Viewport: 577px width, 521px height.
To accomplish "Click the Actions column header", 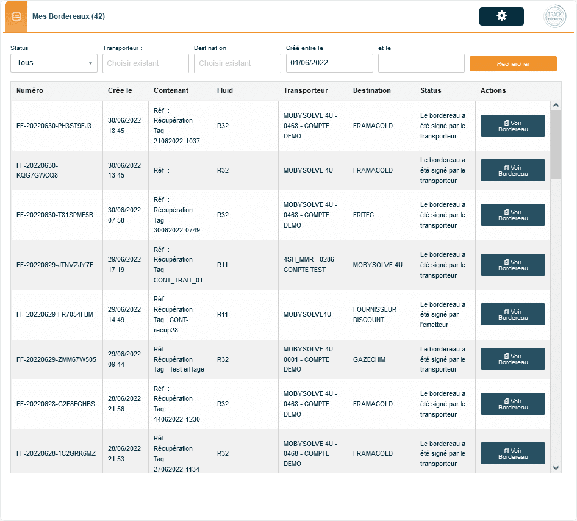I will [493, 90].
